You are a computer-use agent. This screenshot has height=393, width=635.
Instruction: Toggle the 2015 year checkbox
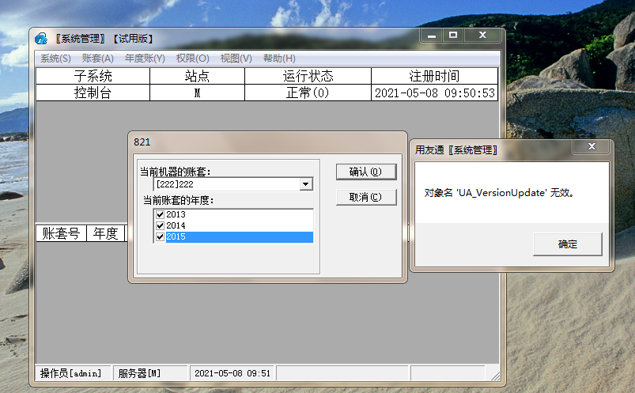160,237
